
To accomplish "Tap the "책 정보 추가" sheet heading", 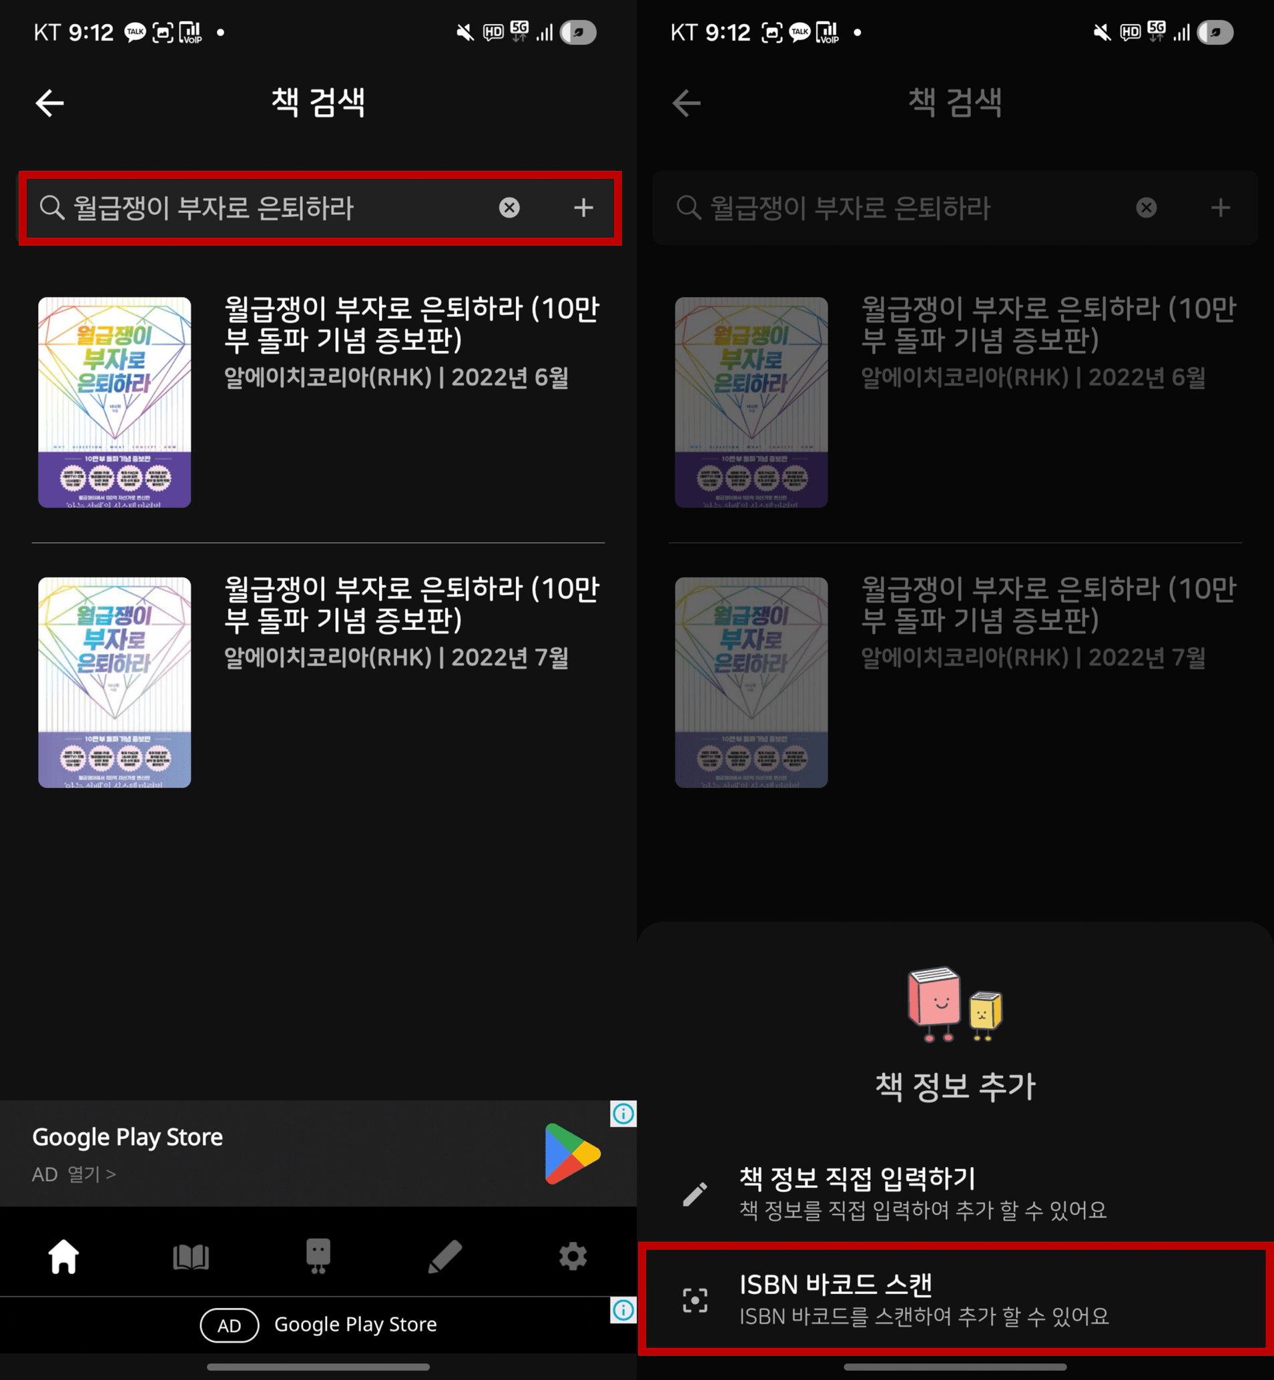I will 956,1086.
